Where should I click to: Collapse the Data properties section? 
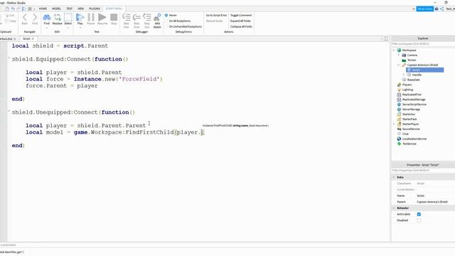click(x=394, y=177)
